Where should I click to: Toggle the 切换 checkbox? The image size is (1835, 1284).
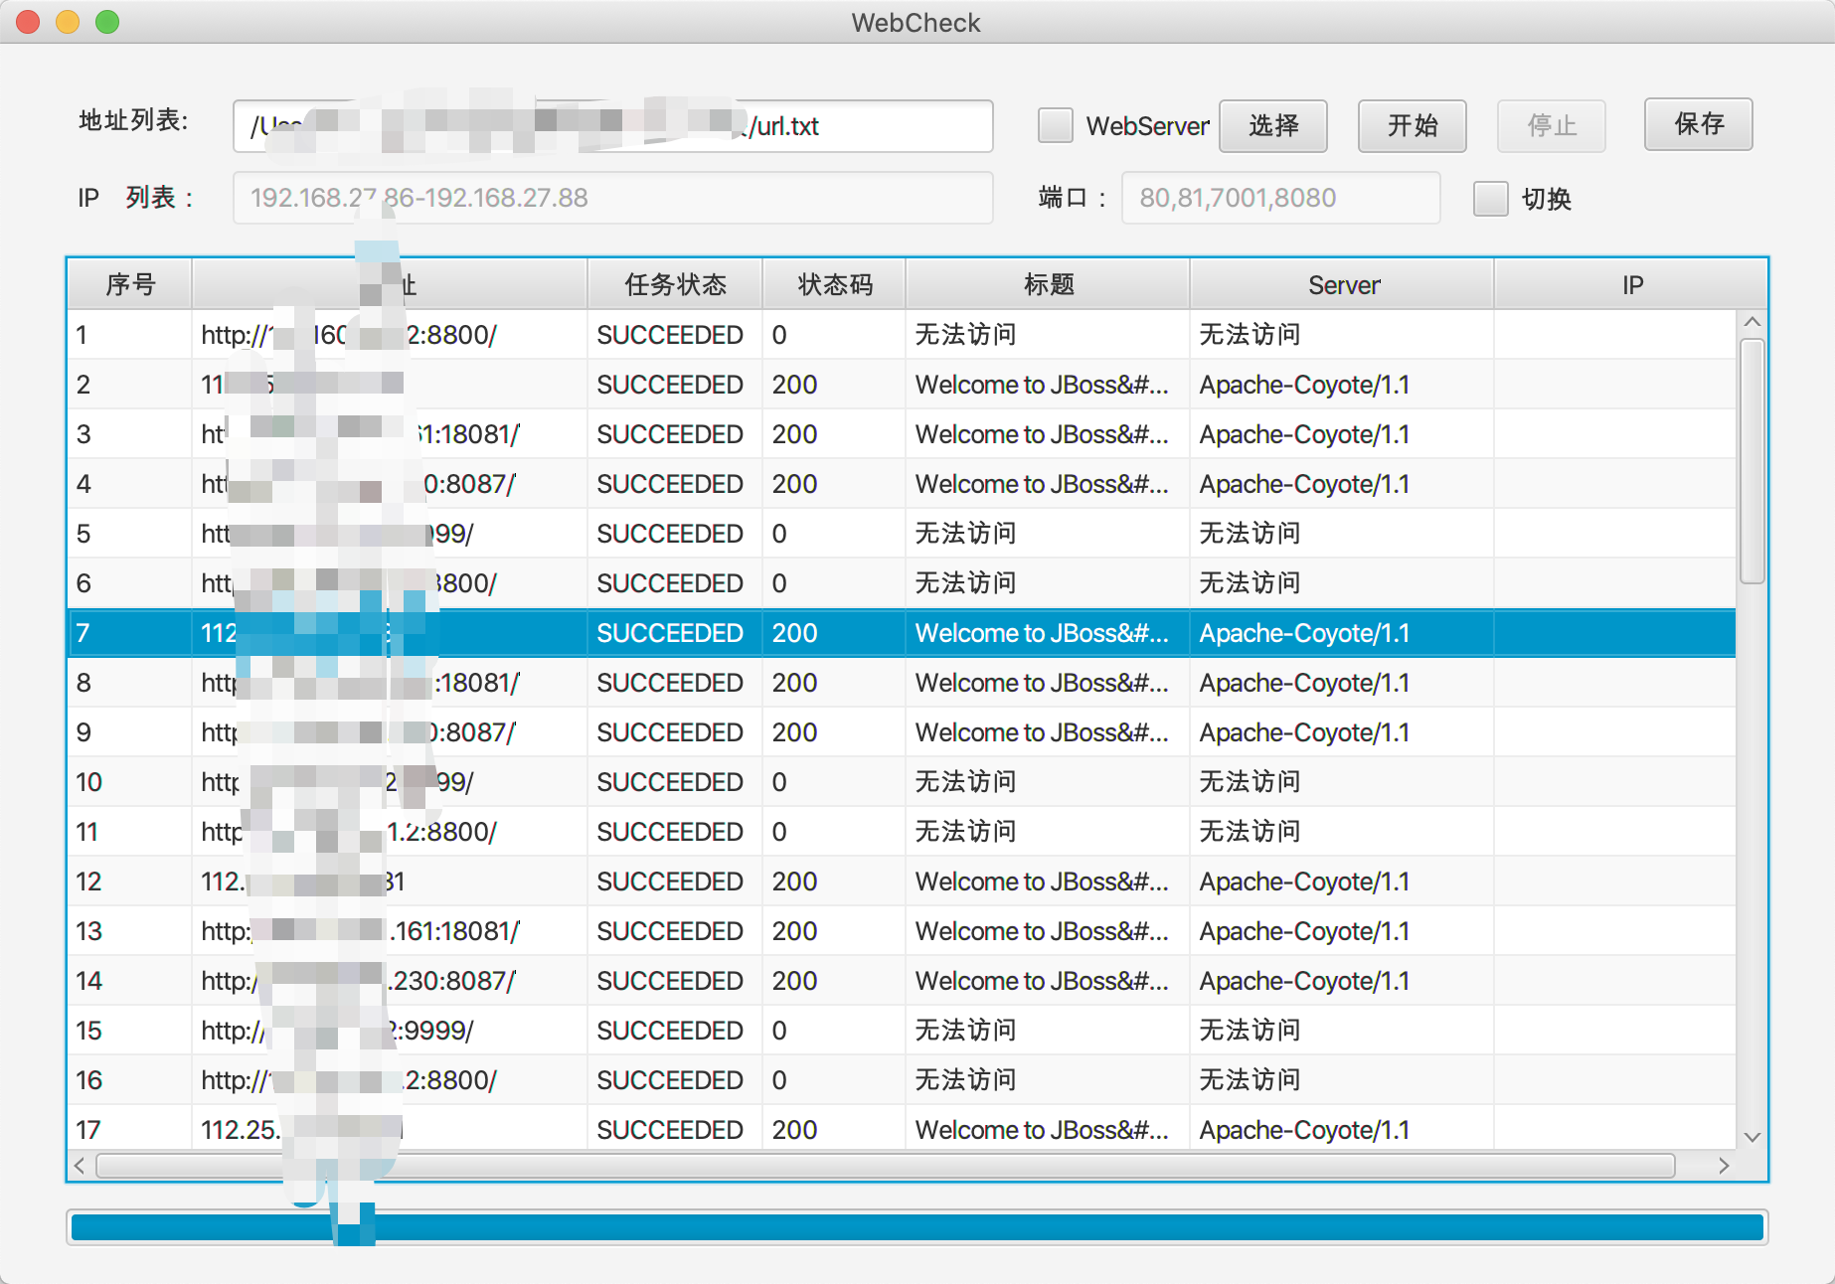1490,199
